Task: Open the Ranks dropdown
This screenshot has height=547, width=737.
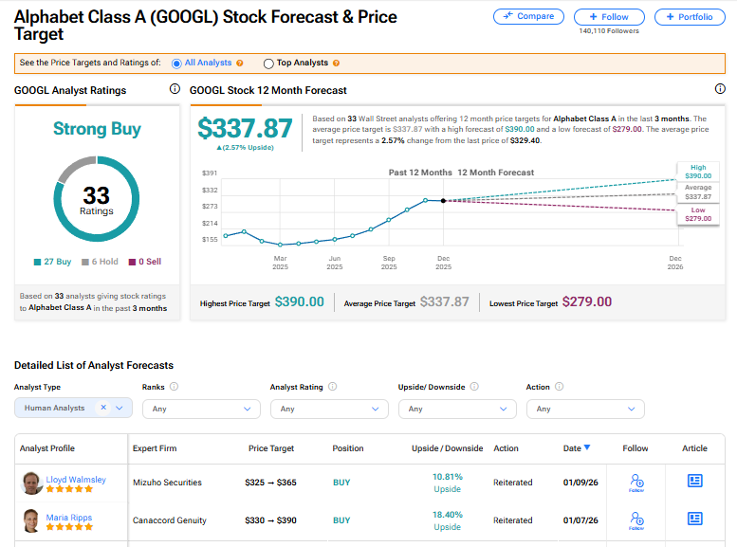Action: point(201,409)
